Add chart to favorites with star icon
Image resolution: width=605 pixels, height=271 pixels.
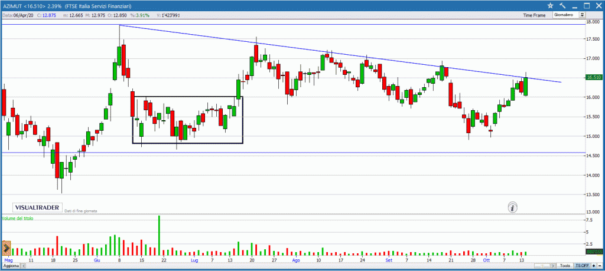551,5
